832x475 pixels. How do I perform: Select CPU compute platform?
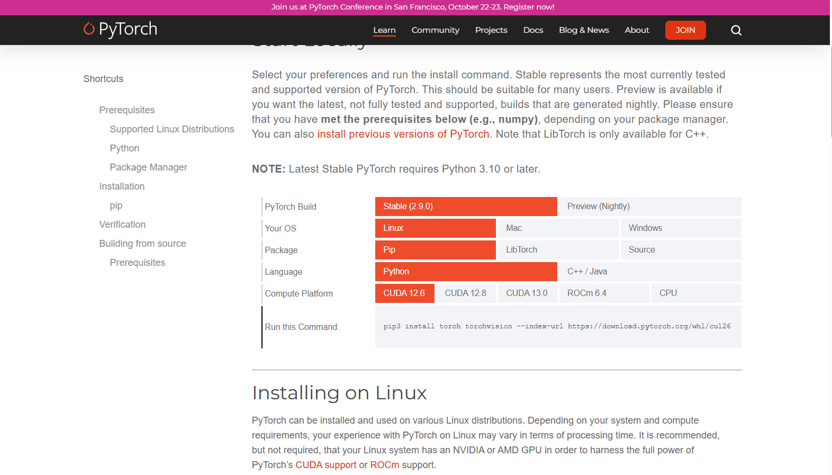[x=697, y=293]
